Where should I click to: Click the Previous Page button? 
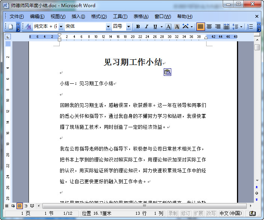coord(256,187)
